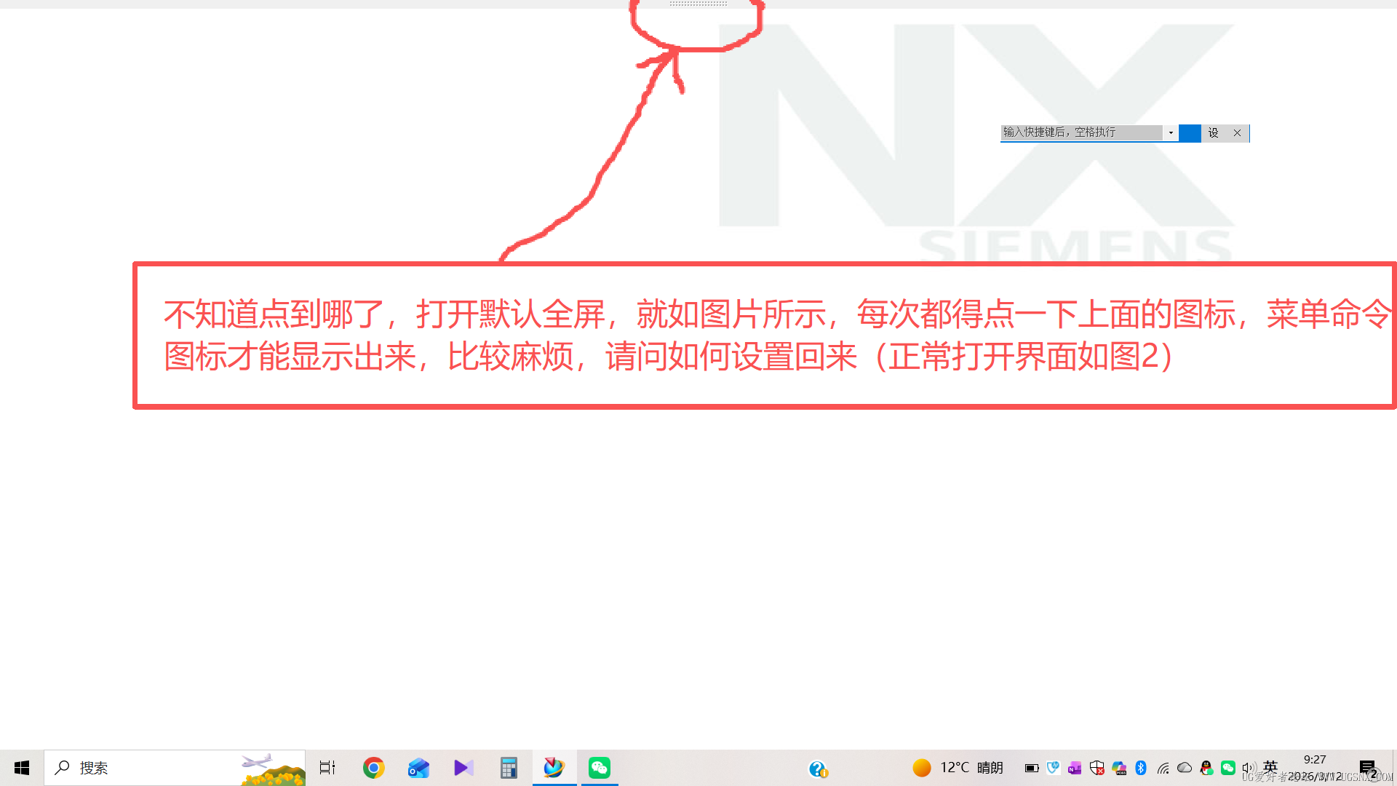The height and width of the screenshot is (786, 1397).
Task: Click the full-screen ribbon reveal handle at top
Action: [698, 4]
